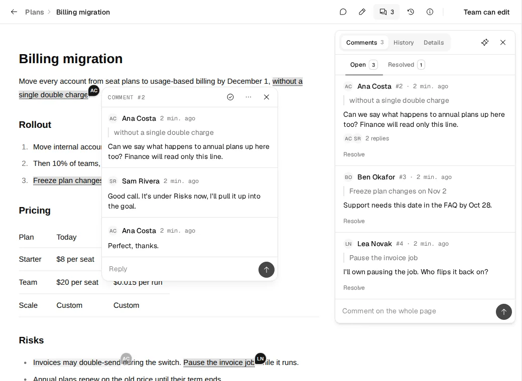The width and height of the screenshot is (522, 381).
Task: Click highlighted text 'single double charge' in document
Action: coord(53,95)
